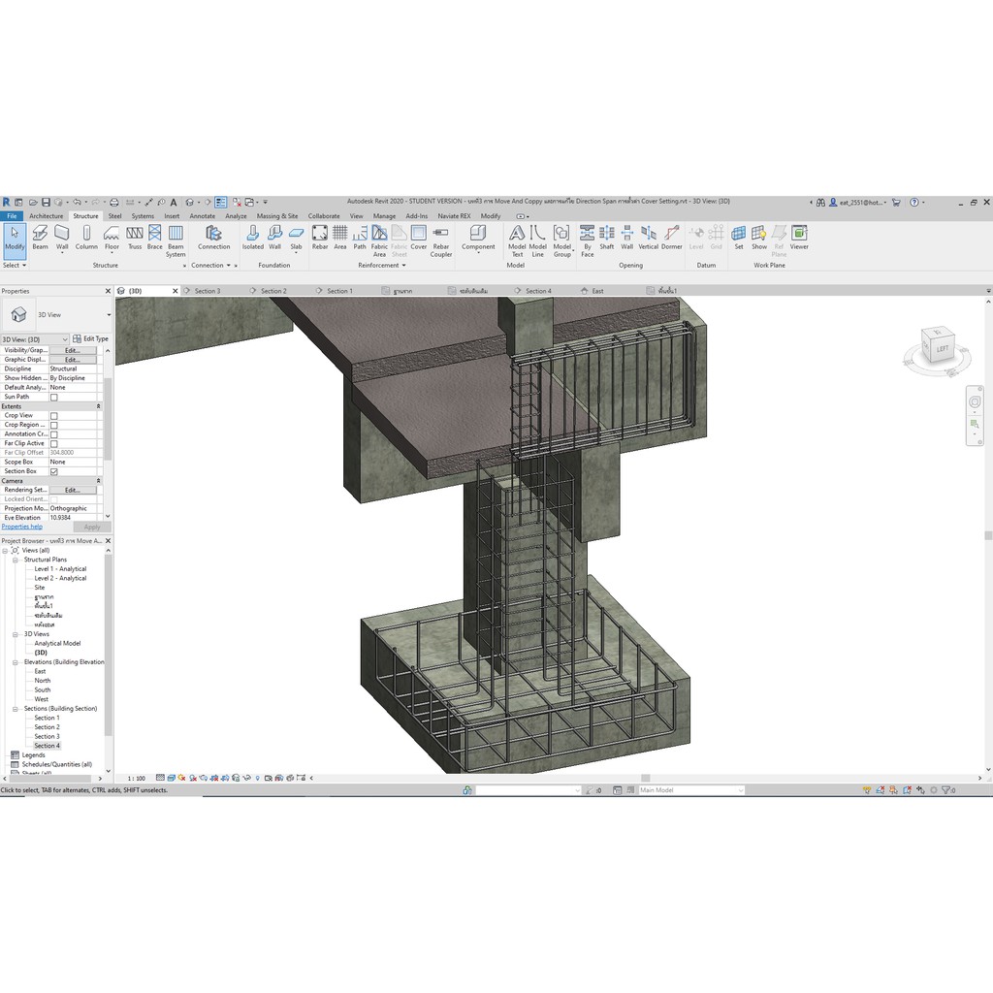The width and height of the screenshot is (993, 993).
Task: Enable the Annotation Crop checkbox
Action: [x=54, y=435]
